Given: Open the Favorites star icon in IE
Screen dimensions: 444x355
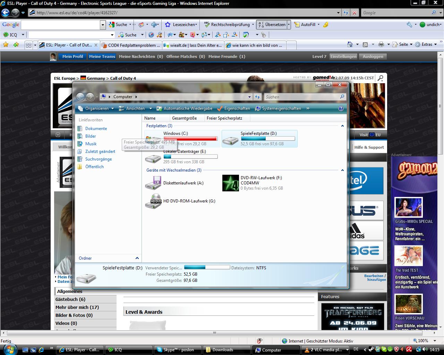Looking at the screenshot, I should (x=6, y=44).
